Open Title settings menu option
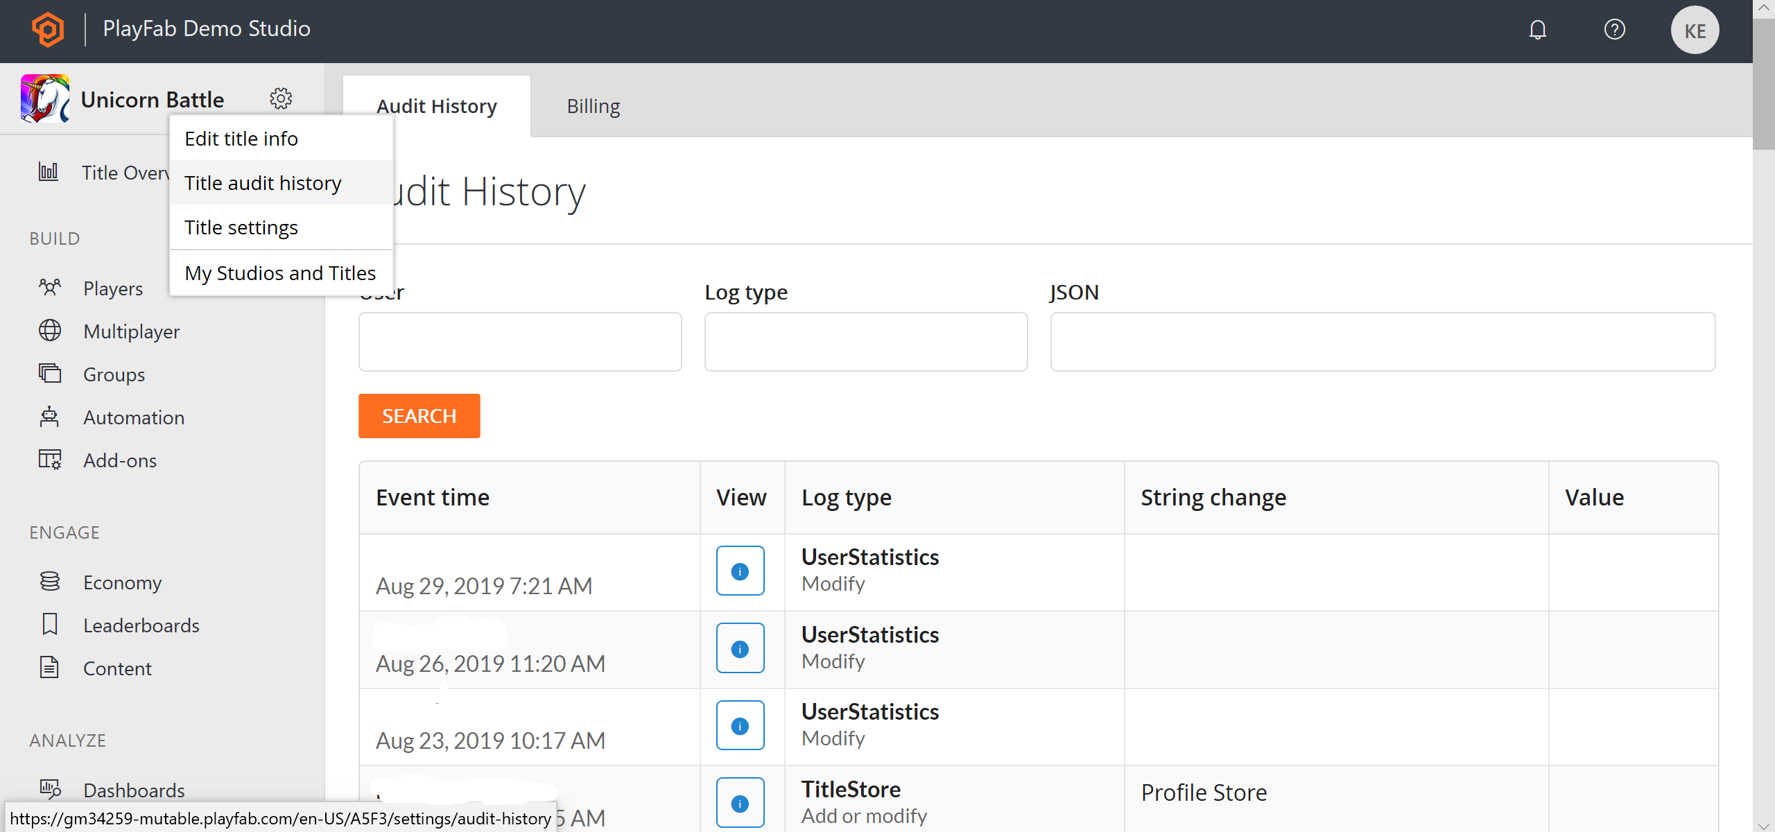Viewport: 1775px width, 832px height. (x=241, y=227)
